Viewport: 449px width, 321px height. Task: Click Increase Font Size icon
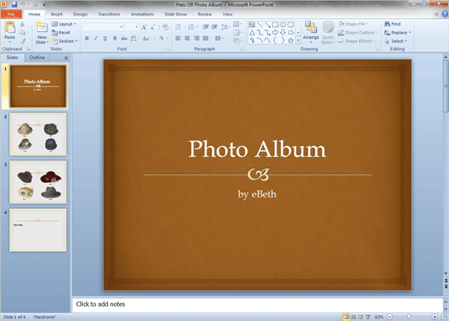tap(144, 27)
